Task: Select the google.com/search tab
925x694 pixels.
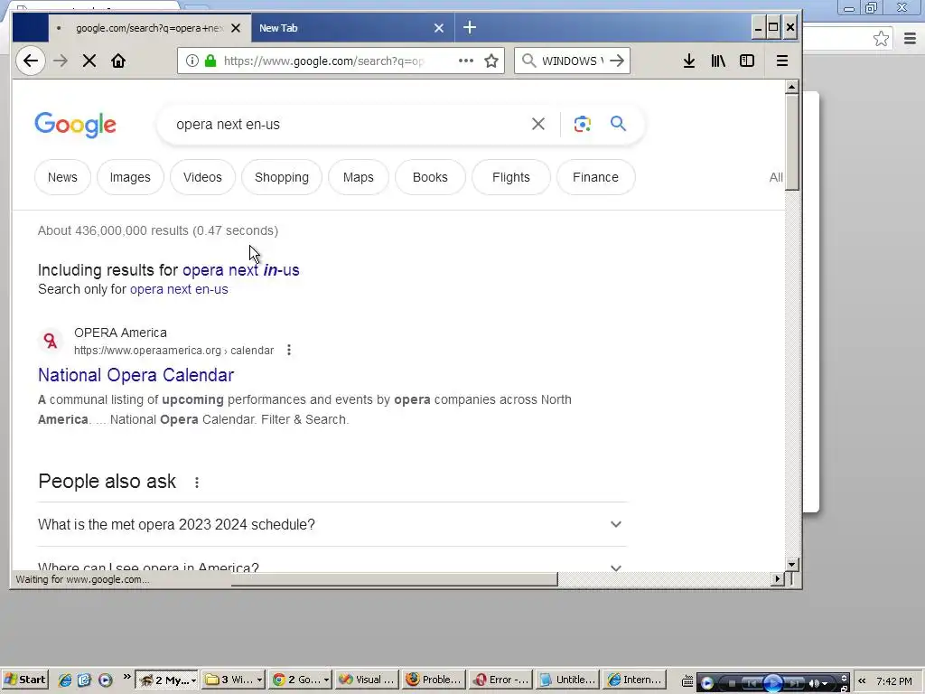Action: tap(150, 28)
